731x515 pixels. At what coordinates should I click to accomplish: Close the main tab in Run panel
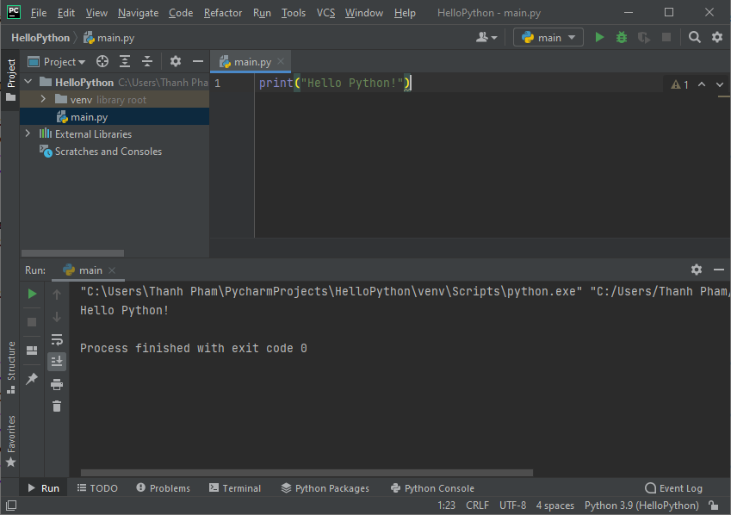[112, 270]
